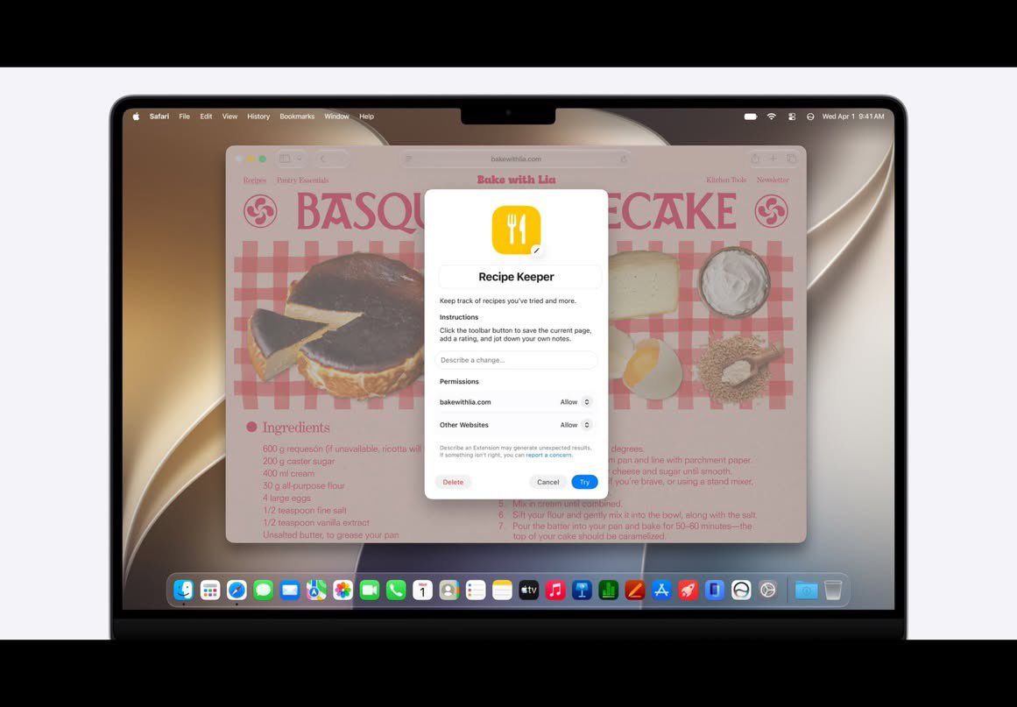Click the Recipes link on the webpage
Image resolution: width=1017 pixels, height=707 pixels.
click(x=254, y=180)
